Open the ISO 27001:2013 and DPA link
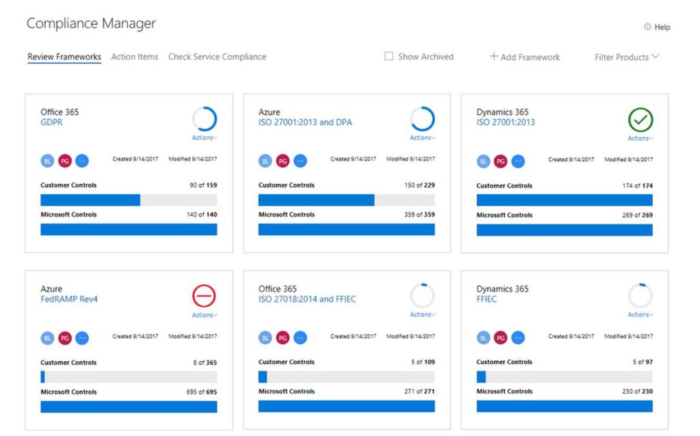This screenshot has height=436, width=700. tap(305, 122)
